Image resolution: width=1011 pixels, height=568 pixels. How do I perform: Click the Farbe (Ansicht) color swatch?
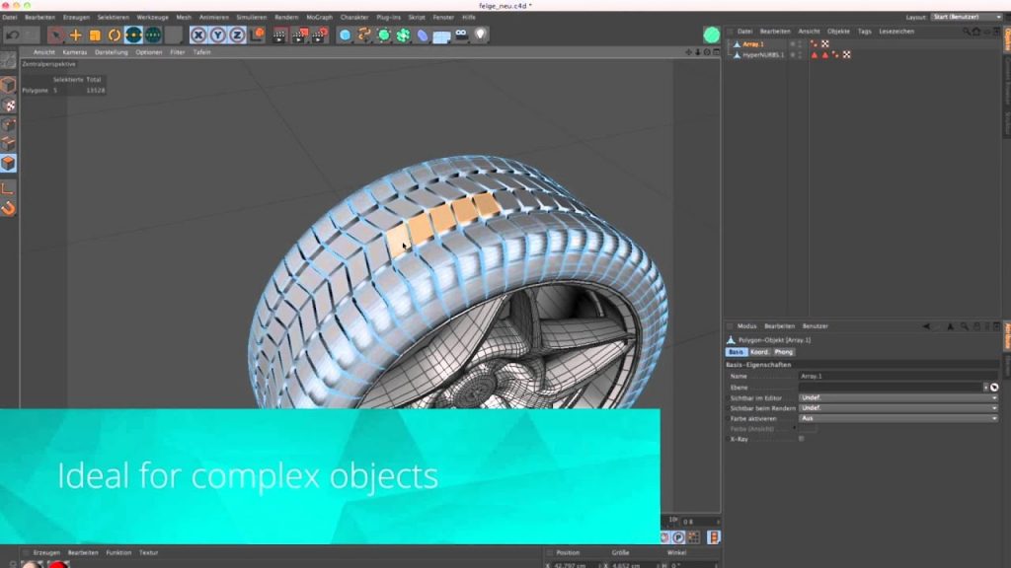coord(808,429)
